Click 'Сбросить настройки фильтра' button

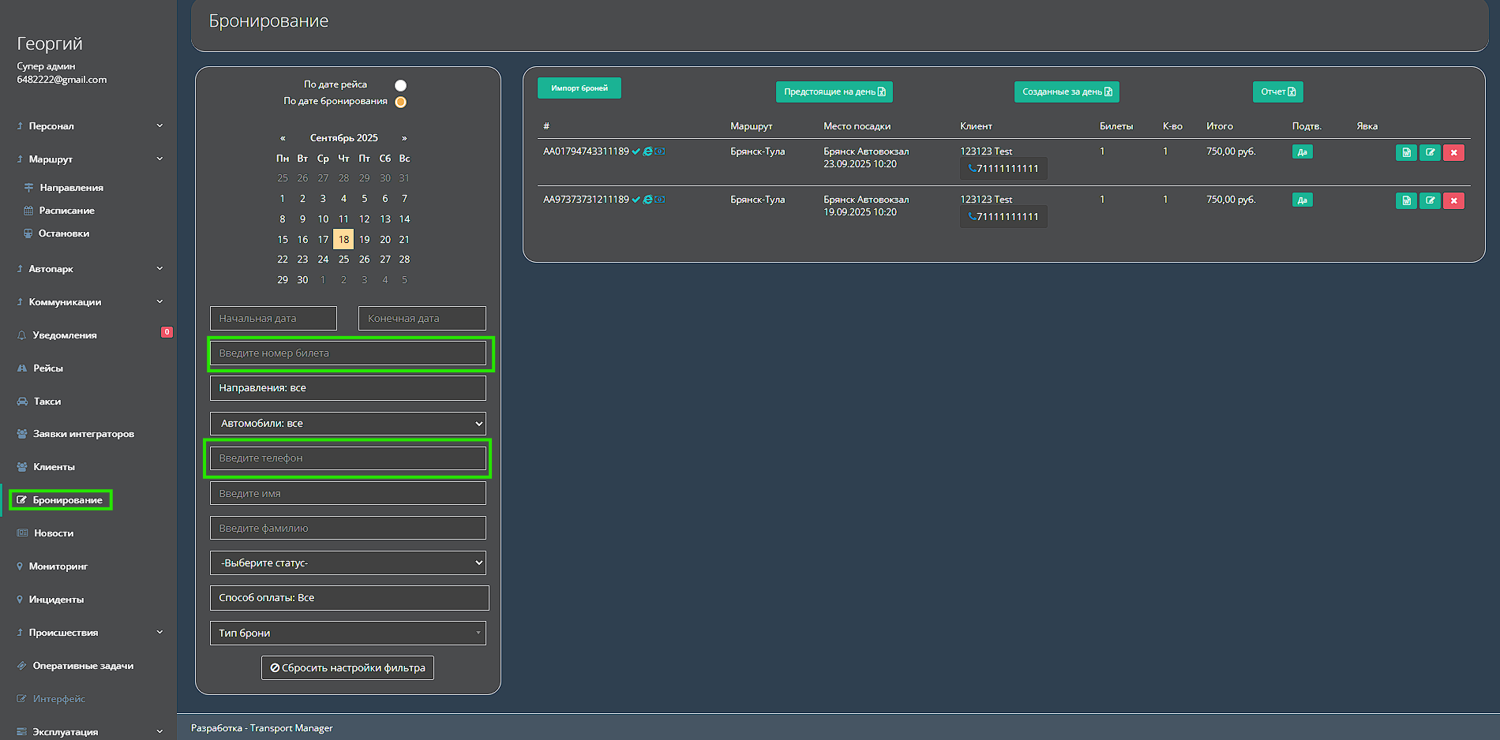[x=347, y=668]
